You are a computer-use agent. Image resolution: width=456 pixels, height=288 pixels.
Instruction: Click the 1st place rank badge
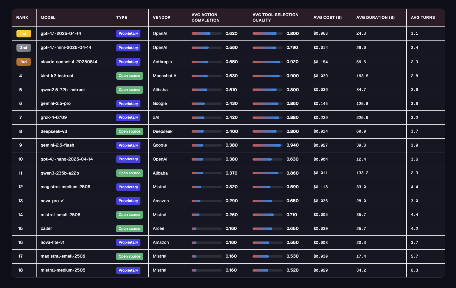point(24,33)
